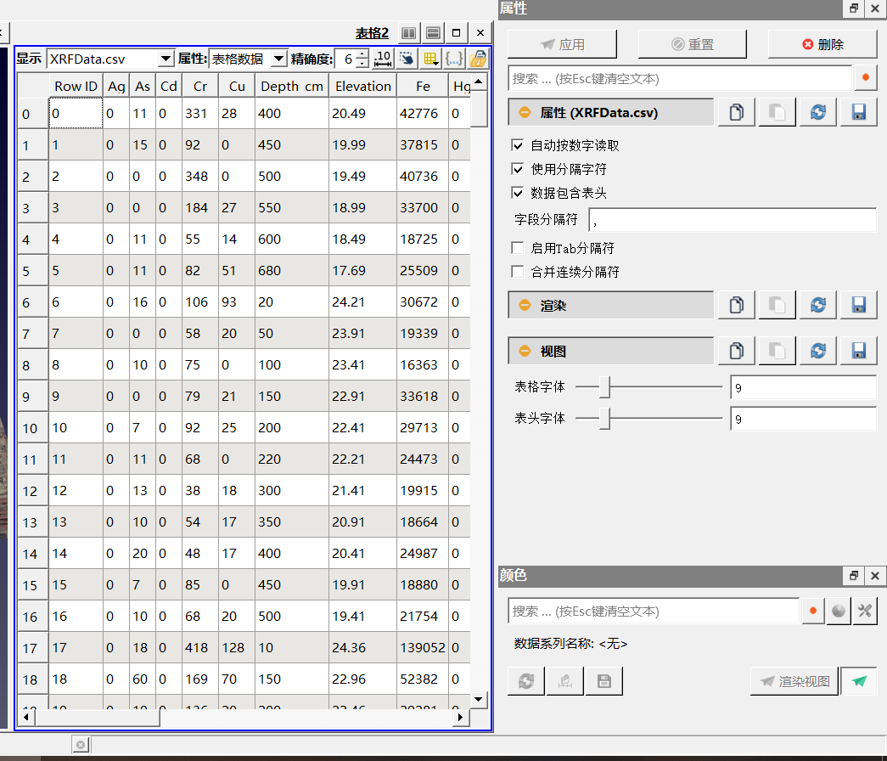
Task: Enable the 合并连续分隔符 checkbox
Action: point(517,271)
